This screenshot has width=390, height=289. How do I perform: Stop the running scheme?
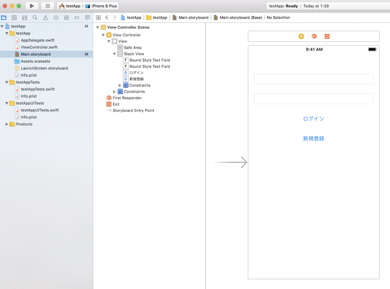click(48, 6)
